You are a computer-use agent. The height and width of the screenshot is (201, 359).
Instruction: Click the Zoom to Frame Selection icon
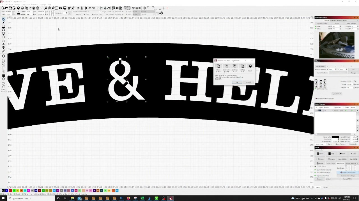57,8
